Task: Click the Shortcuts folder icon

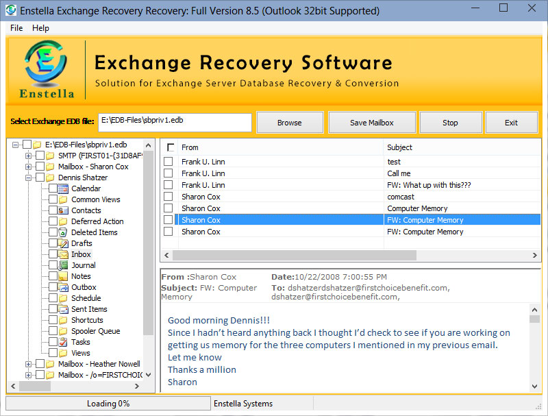Action: [63, 320]
